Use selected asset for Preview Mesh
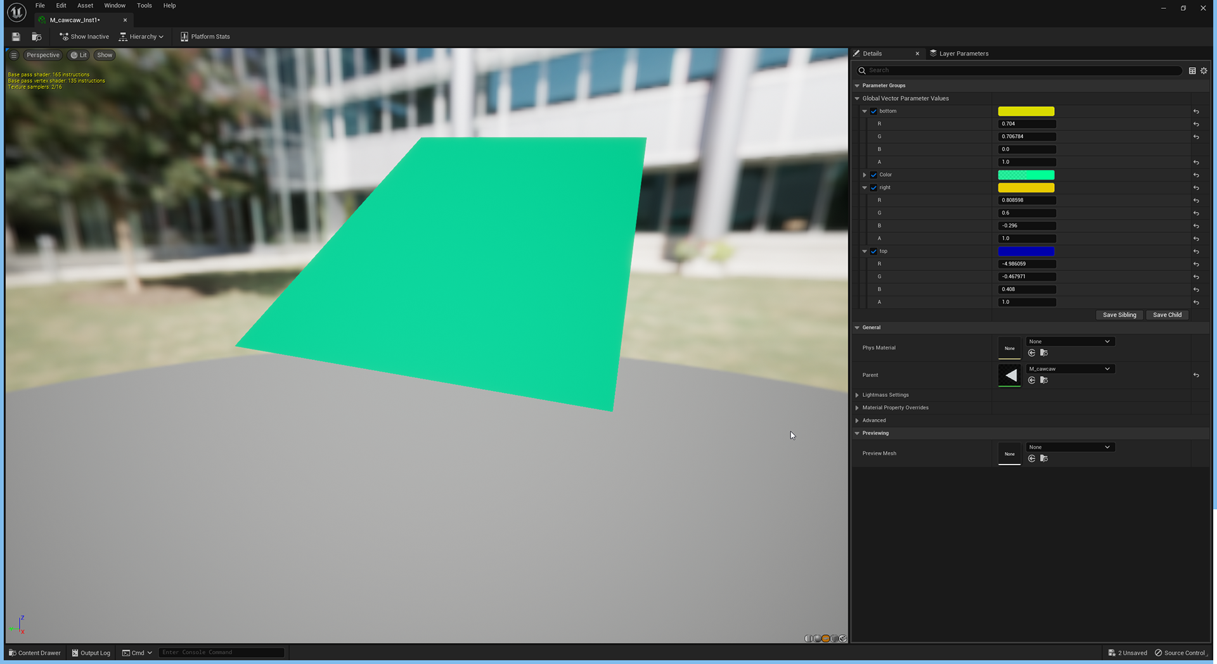 (x=1032, y=459)
